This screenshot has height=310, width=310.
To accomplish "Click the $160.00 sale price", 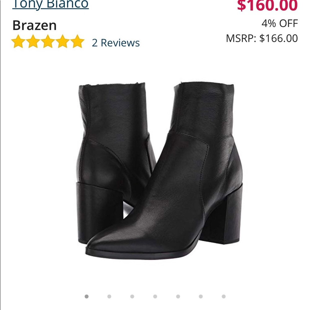I will [267, 5].
